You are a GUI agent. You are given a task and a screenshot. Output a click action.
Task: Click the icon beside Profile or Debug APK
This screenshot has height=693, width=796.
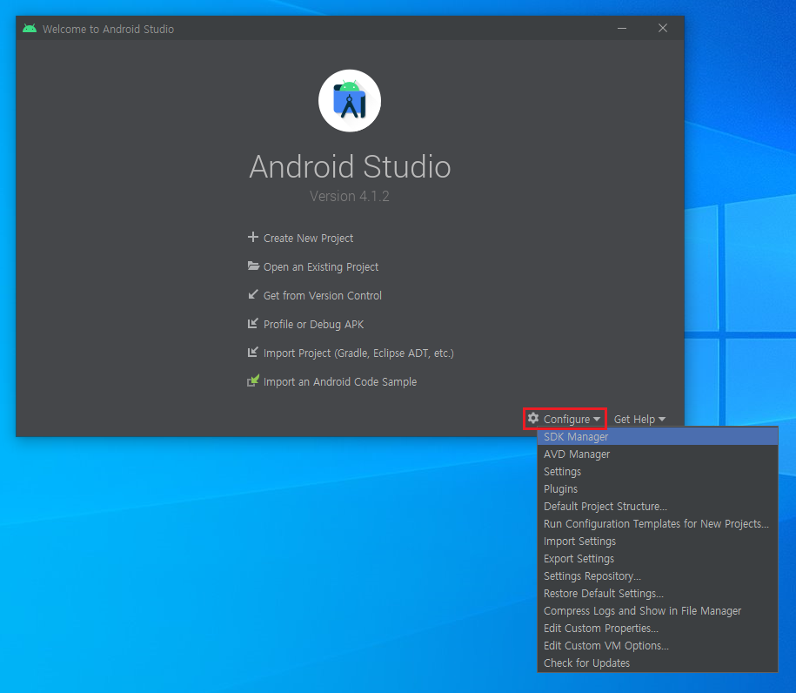[x=253, y=323]
